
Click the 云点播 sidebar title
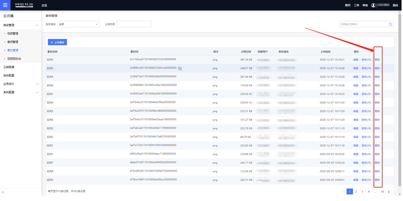coord(8,16)
